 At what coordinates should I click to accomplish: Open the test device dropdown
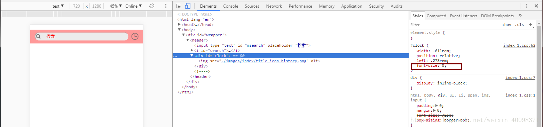tap(58, 6)
